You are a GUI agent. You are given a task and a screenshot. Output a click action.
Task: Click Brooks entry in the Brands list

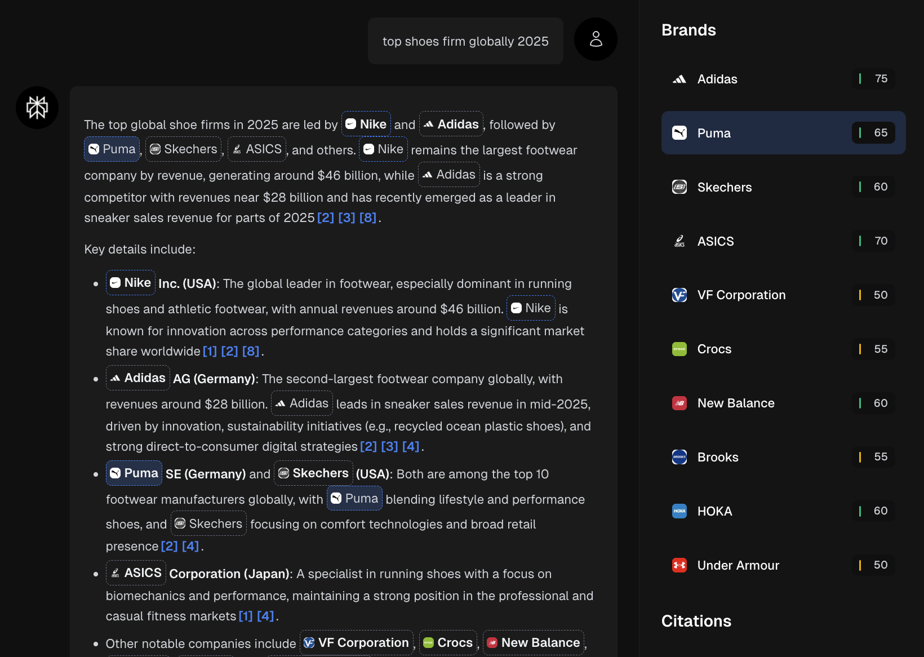point(718,457)
